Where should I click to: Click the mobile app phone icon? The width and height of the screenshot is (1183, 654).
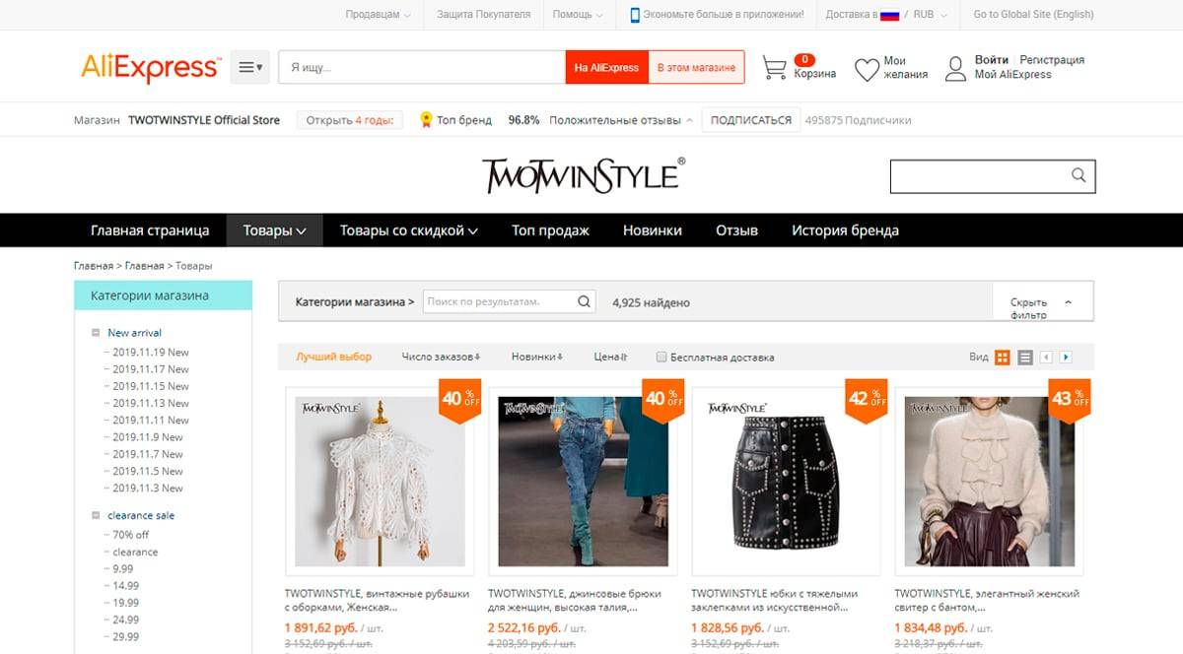(x=635, y=15)
